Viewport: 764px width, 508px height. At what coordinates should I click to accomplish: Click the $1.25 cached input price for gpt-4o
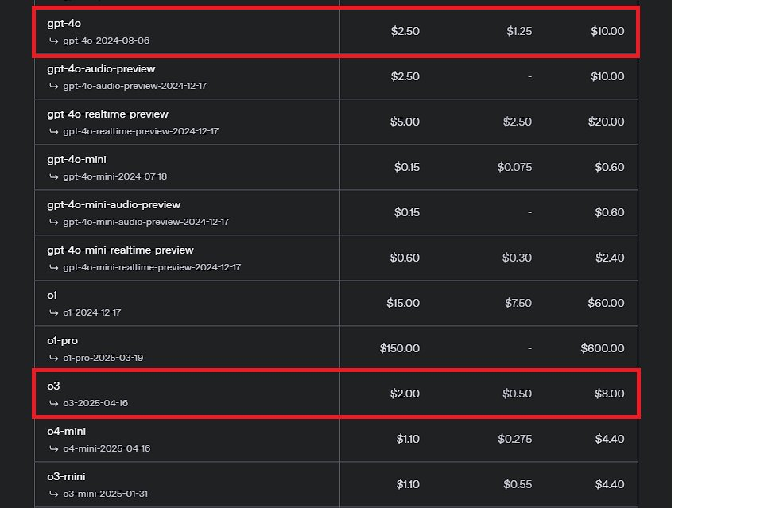click(518, 31)
